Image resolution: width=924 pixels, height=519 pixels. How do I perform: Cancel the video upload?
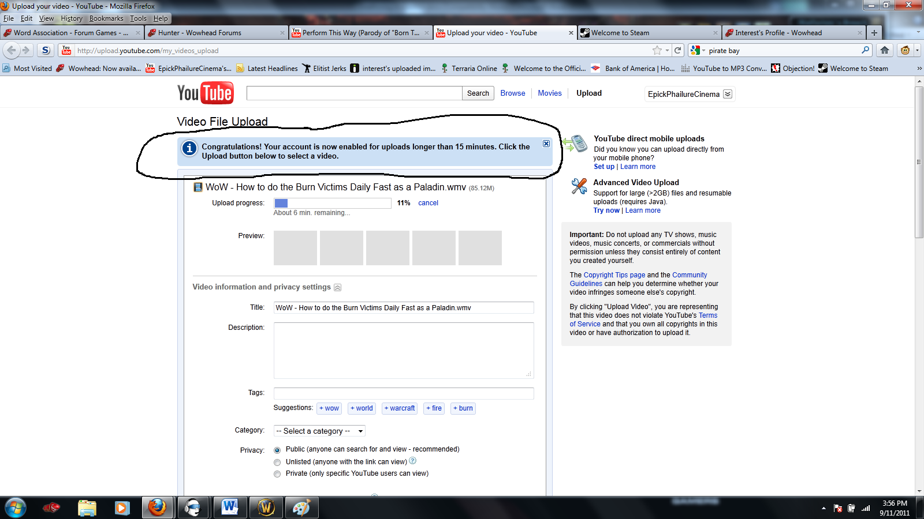click(x=428, y=203)
